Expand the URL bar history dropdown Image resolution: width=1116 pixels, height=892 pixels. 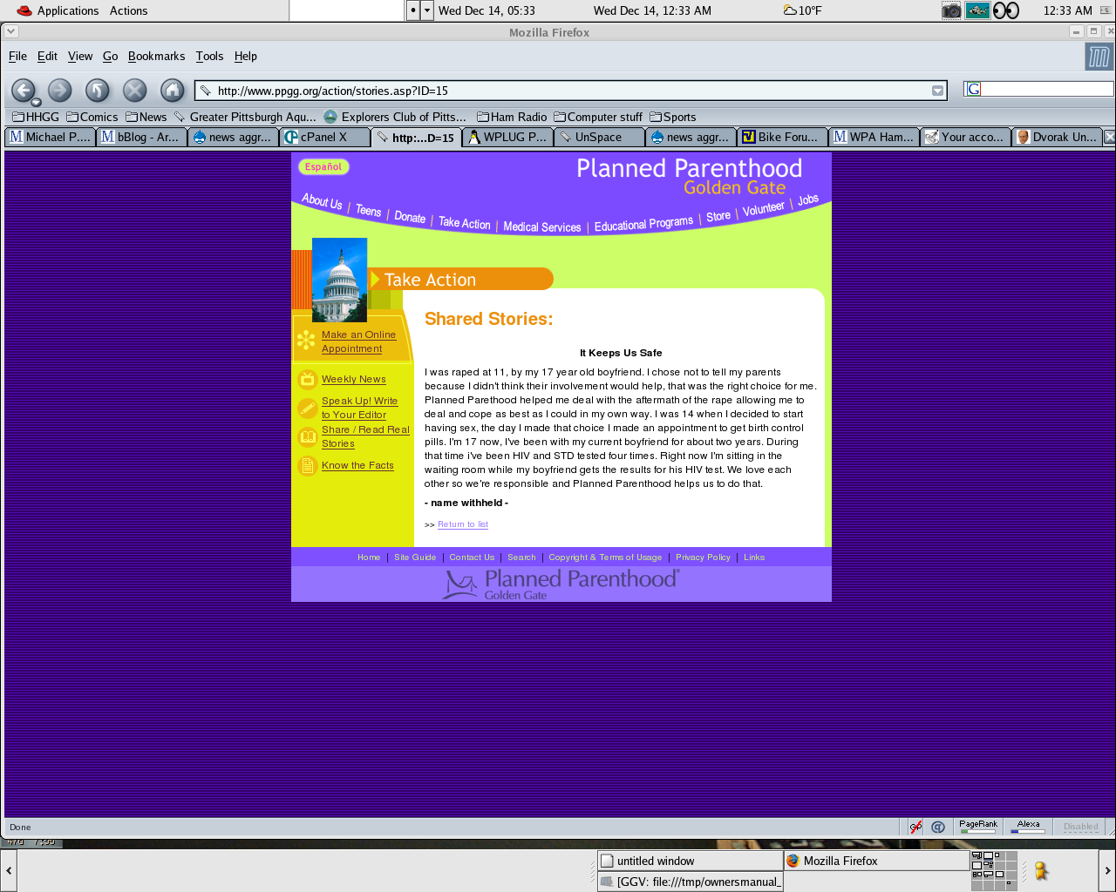(937, 91)
